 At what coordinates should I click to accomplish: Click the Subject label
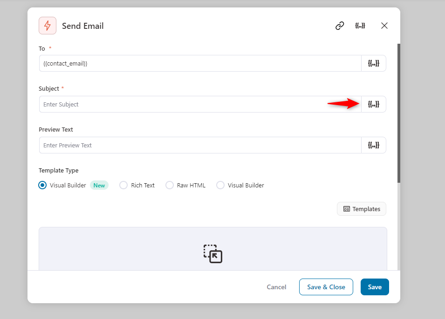(x=49, y=89)
